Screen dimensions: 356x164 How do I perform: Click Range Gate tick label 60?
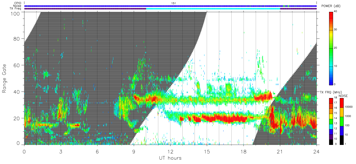click(x=17, y=65)
